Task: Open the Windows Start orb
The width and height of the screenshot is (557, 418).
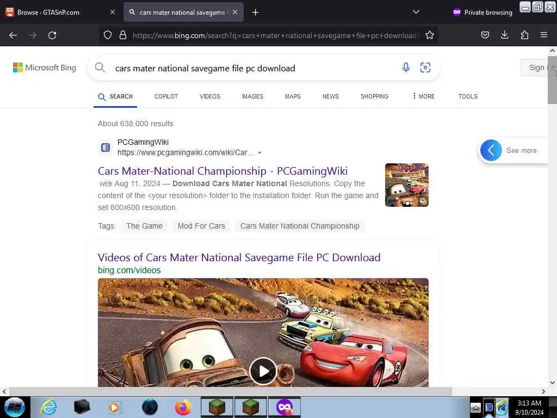Action: [14, 407]
